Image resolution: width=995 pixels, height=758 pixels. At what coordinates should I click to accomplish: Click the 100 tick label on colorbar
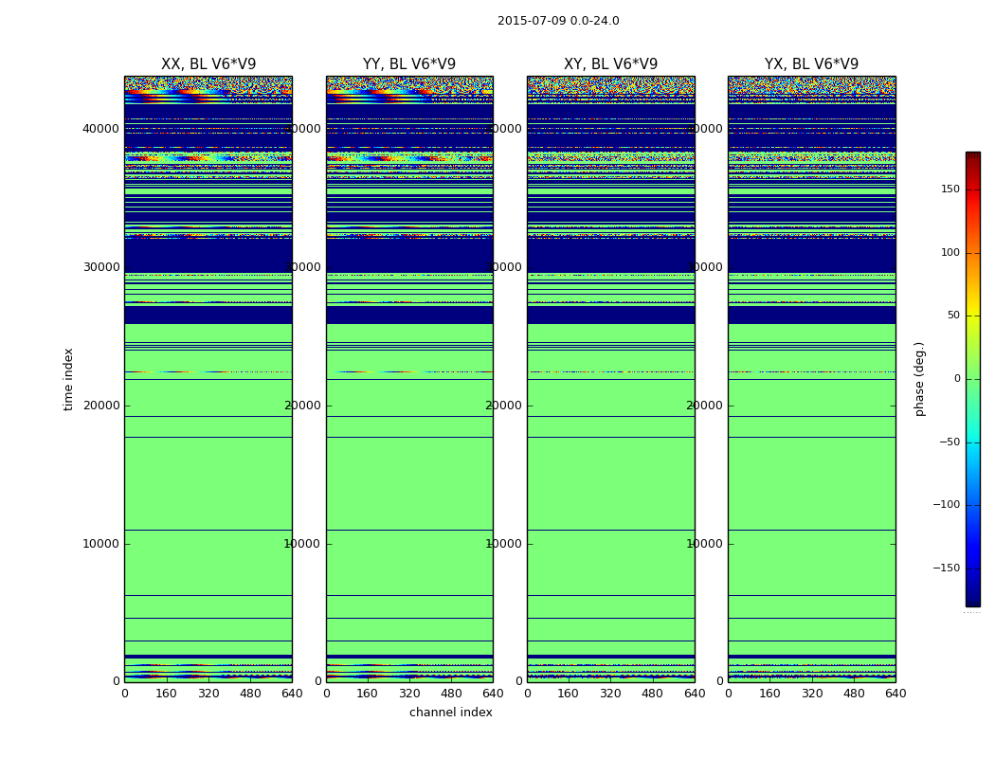click(x=950, y=253)
